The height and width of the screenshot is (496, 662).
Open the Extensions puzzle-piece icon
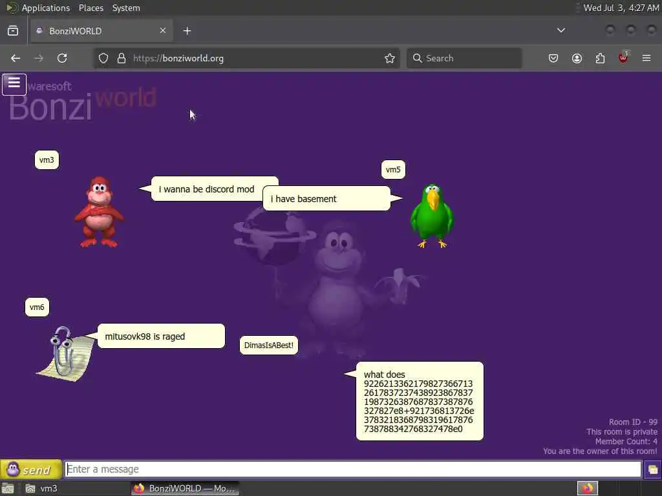point(600,58)
